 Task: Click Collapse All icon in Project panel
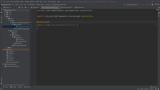[22, 7]
